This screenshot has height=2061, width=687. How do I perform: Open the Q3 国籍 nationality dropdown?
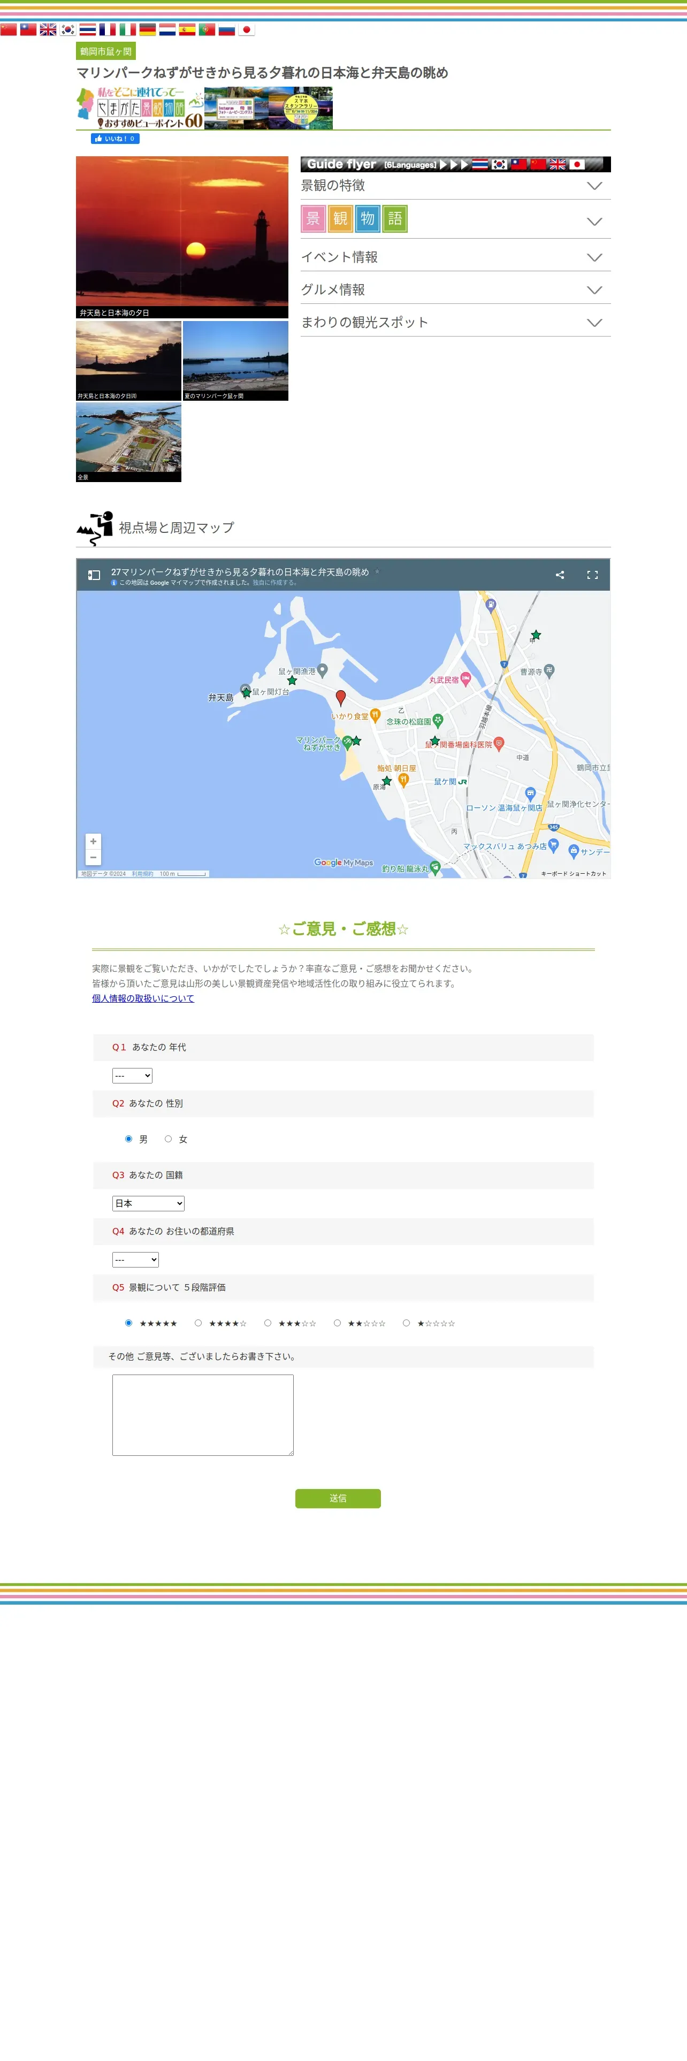tap(148, 1204)
